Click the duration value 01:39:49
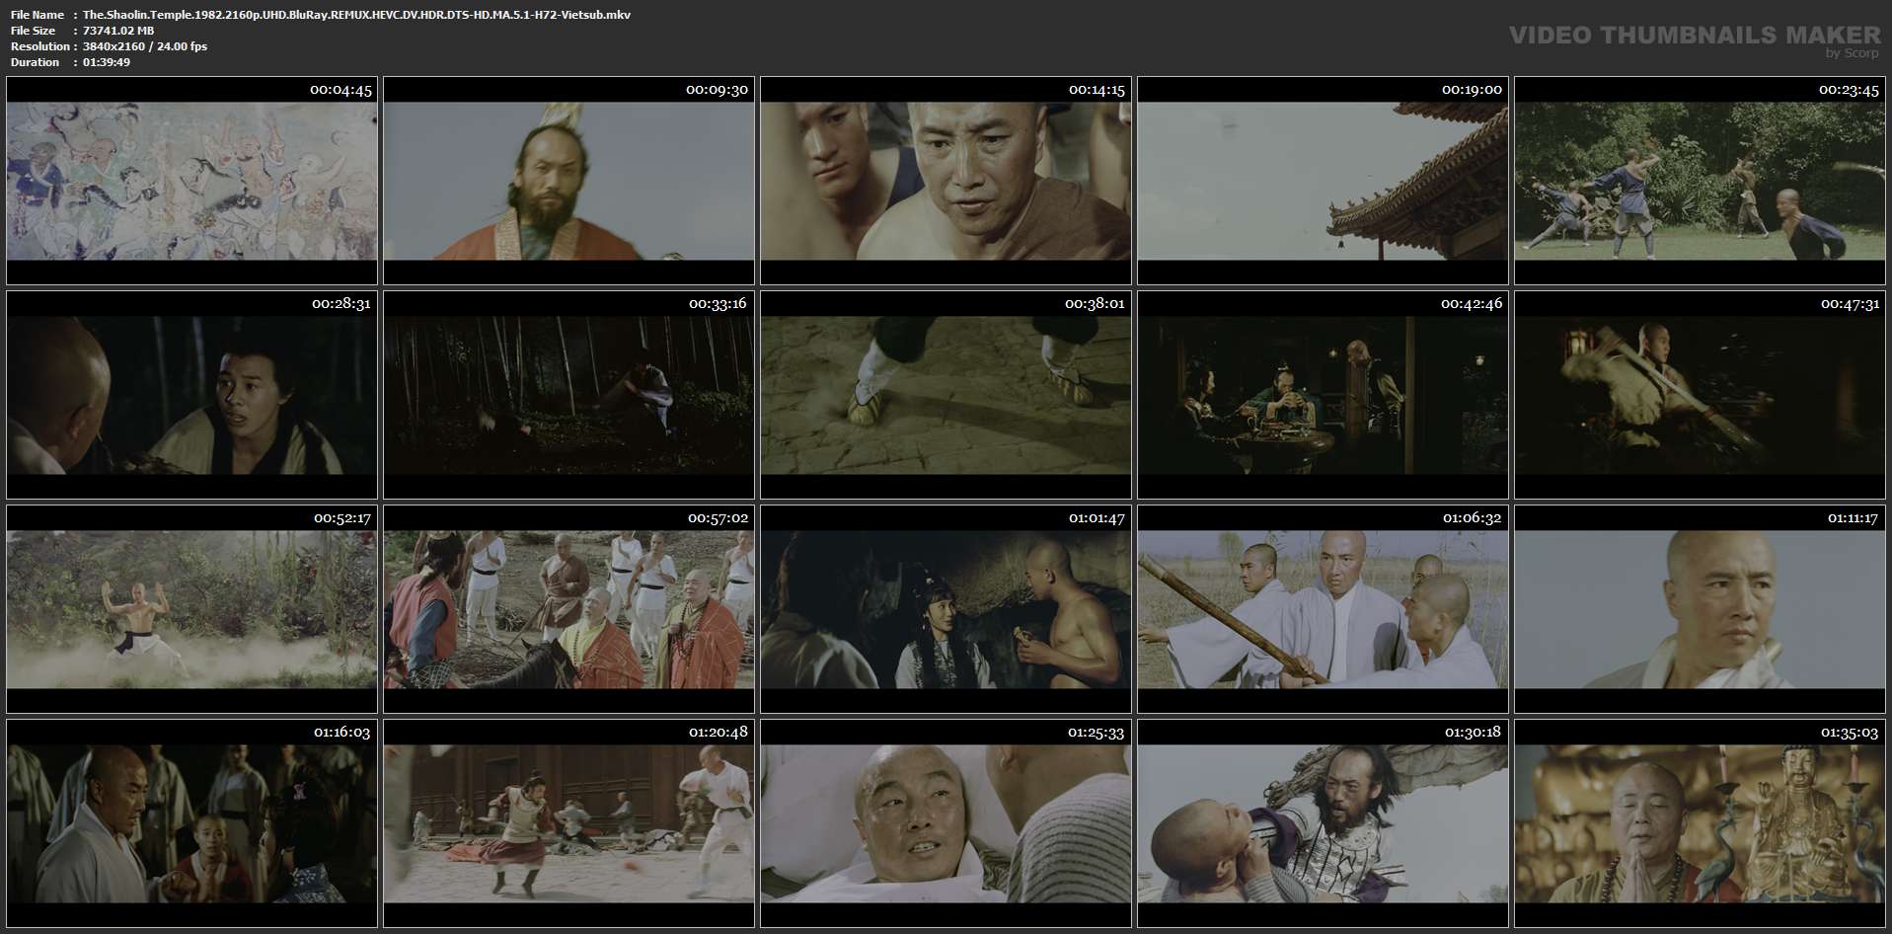1892x934 pixels. coord(107,62)
